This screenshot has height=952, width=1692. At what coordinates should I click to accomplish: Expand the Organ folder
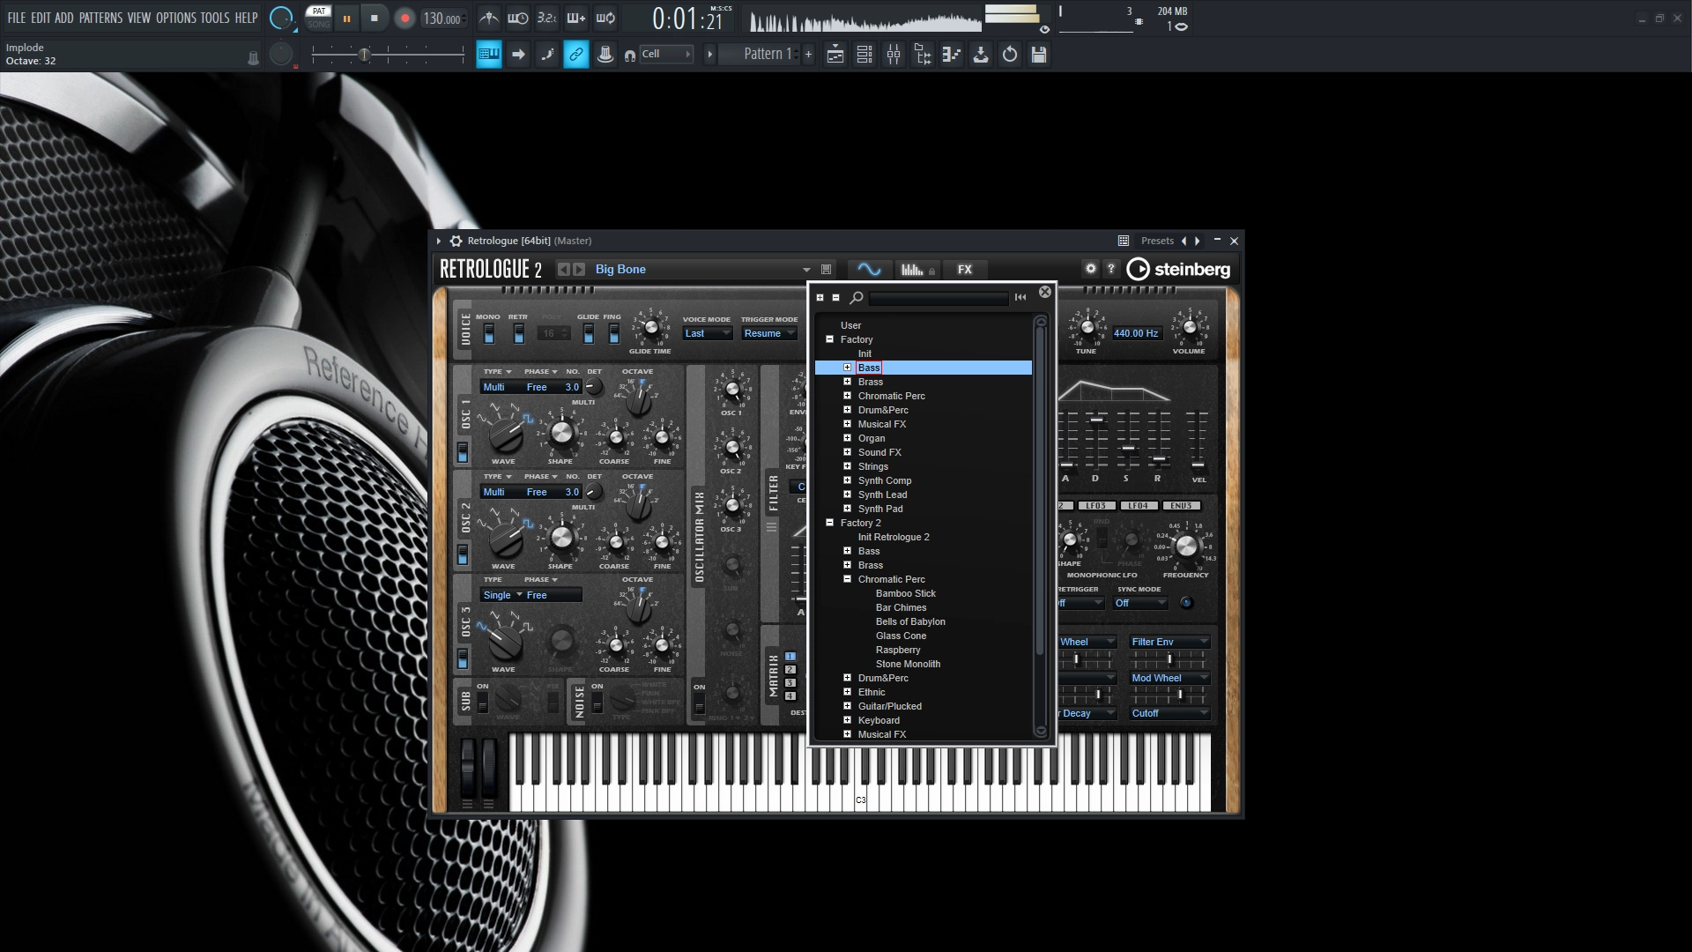click(847, 438)
